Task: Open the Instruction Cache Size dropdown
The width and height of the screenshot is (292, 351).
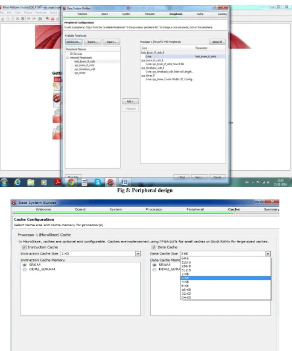Action: (x=138, y=254)
